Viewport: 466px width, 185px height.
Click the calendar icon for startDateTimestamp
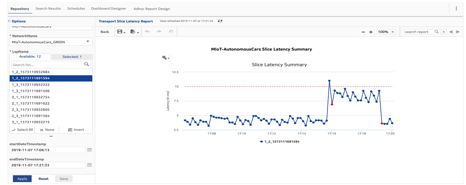point(89,150)
